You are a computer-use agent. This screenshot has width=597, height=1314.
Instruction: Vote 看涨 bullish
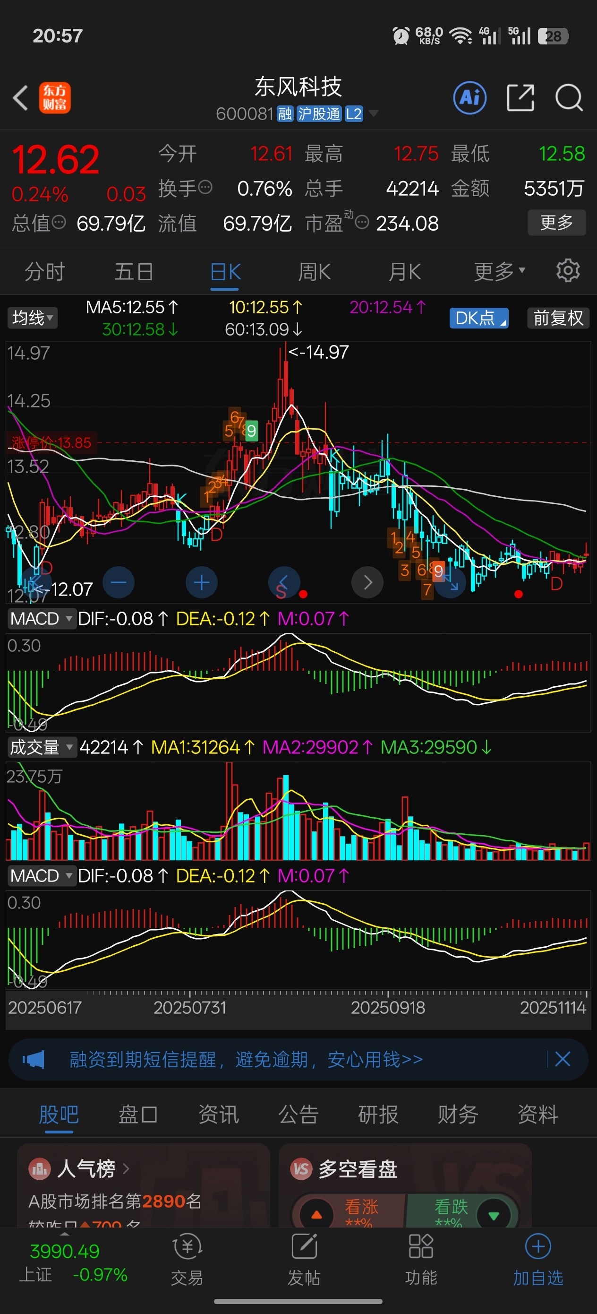349,1211
